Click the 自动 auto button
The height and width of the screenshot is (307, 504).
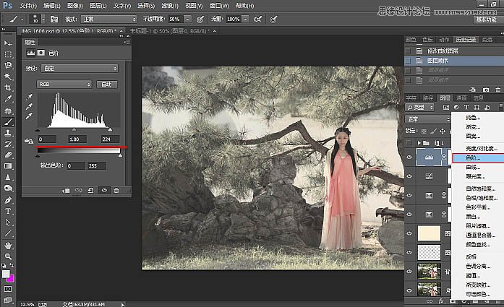point(108,85)
